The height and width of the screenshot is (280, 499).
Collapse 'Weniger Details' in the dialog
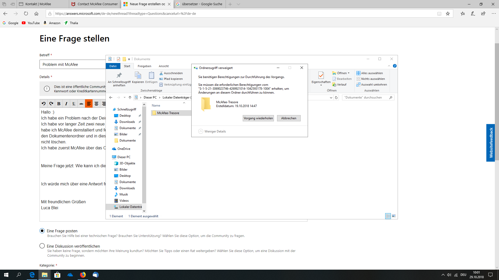tap(212, 131)
